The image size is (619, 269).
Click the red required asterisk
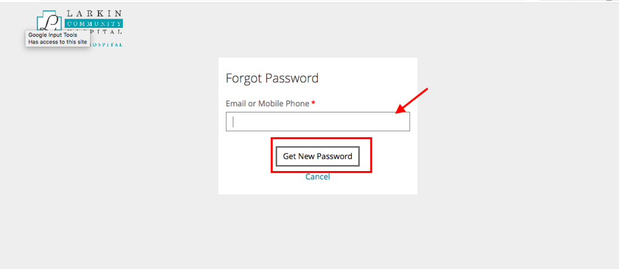pos(314,103)
